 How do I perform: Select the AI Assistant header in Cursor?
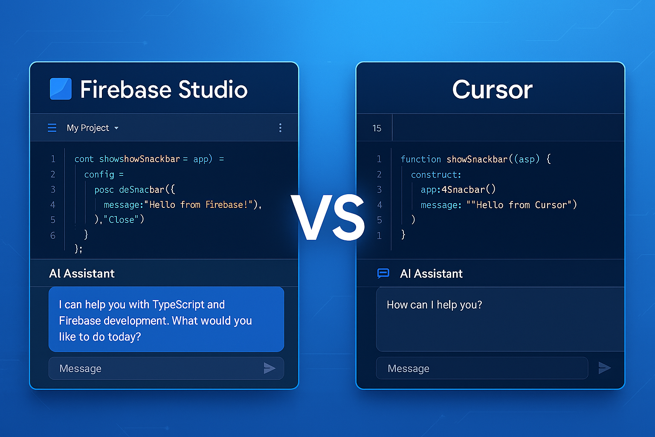pyautogui.click(x=431, y=274)
